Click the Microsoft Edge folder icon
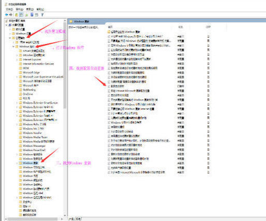The image size is (266, 221). [x=21, y=72]
